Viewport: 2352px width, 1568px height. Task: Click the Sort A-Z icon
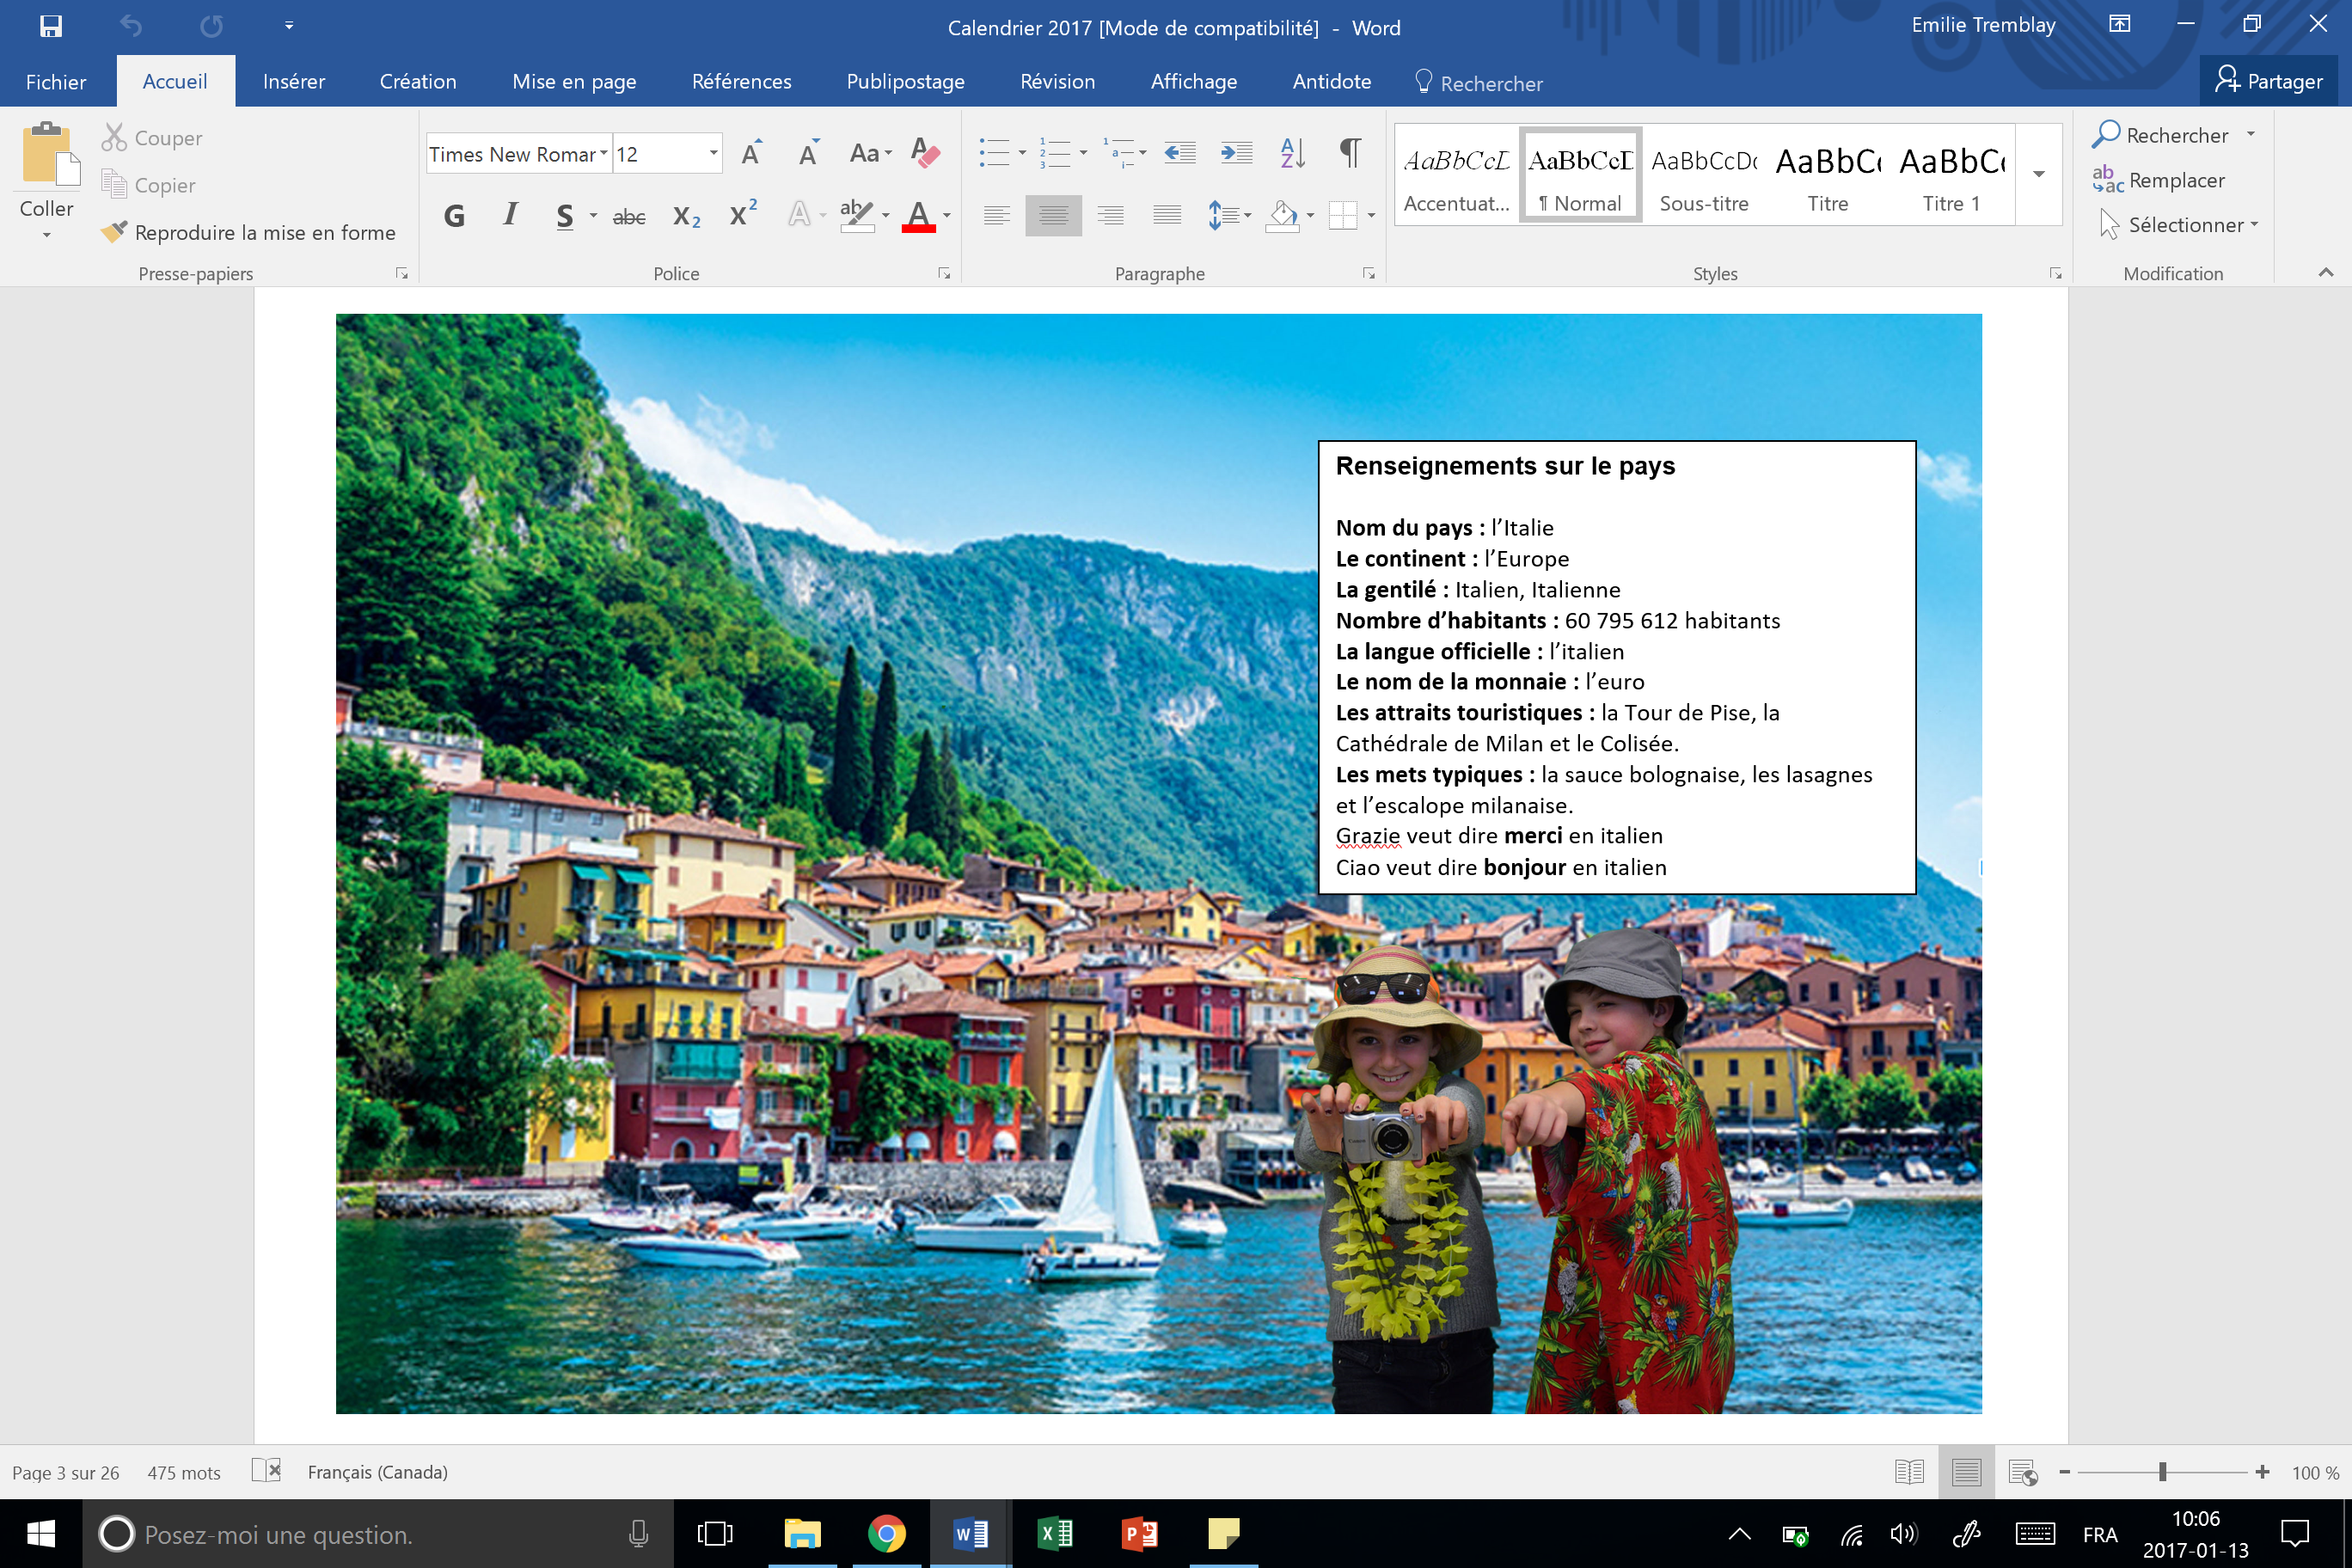[1292, 153]
